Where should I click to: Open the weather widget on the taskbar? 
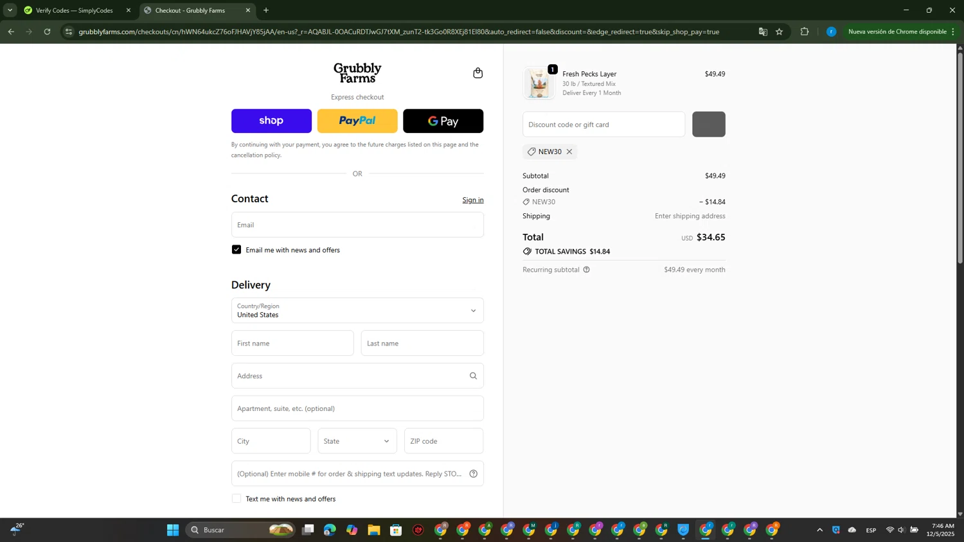[17, 529]
